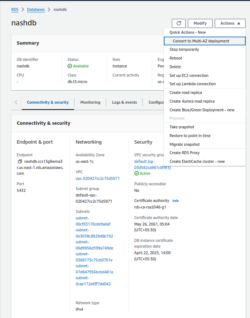Click the refresh icon button

click(x=178, y=23)
